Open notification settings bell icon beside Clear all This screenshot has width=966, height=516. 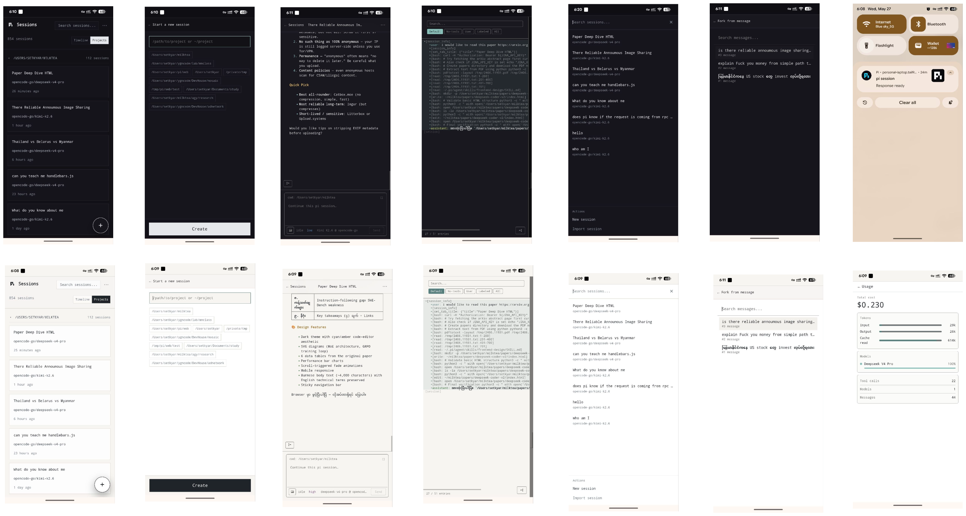pyautogui.click(x=950, y=102)
